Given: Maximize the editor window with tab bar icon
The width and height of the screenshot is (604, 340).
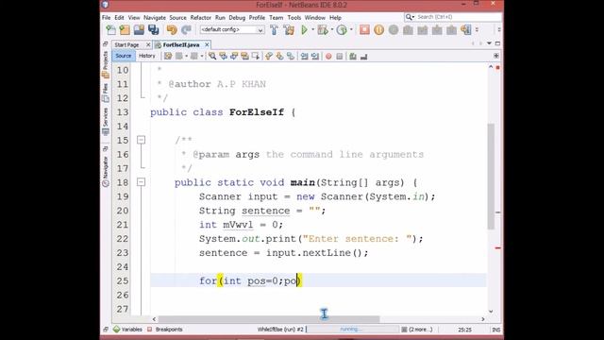Looking at the screenshot, I should pos(497,43).
